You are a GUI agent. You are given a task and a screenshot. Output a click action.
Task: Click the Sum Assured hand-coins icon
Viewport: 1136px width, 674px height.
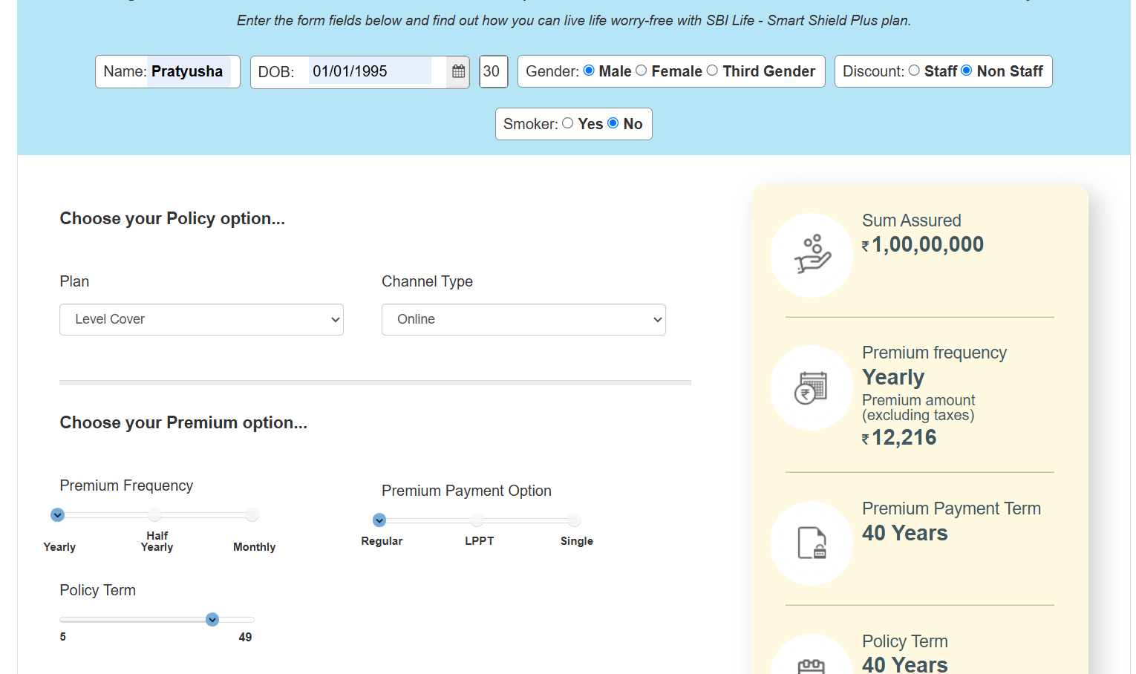(x=812, y=255)
